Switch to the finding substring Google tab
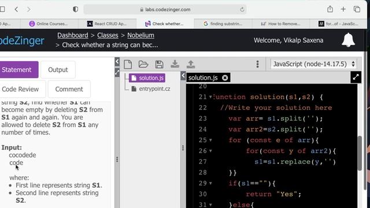 tap(223, 24)
